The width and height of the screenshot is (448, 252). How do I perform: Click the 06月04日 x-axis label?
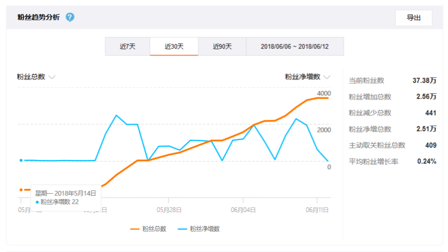point(243,210)
